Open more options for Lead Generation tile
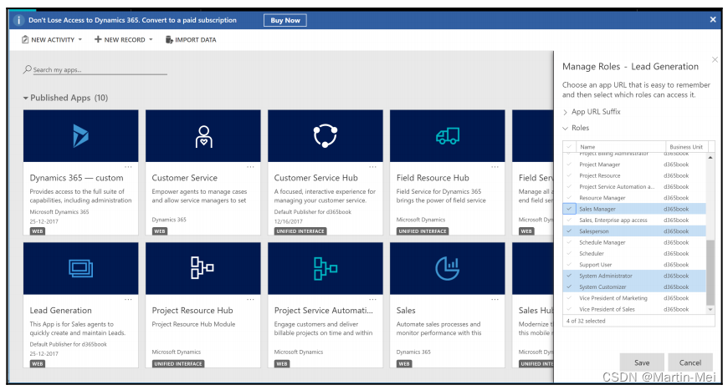Screen dimensions: 728x390 point(128,300)
